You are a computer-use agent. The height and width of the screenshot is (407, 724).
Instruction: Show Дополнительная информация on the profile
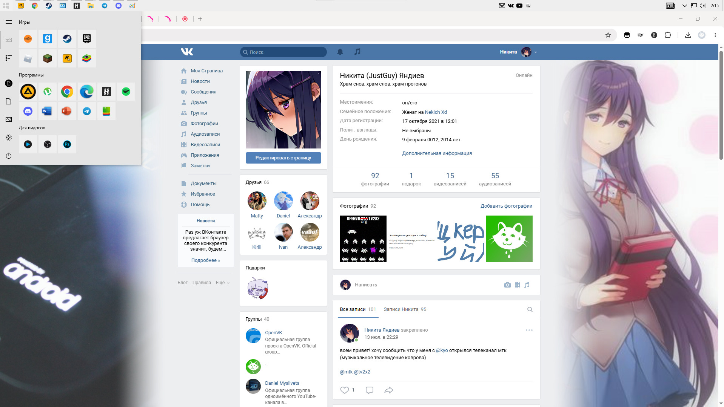click(437, 153)
